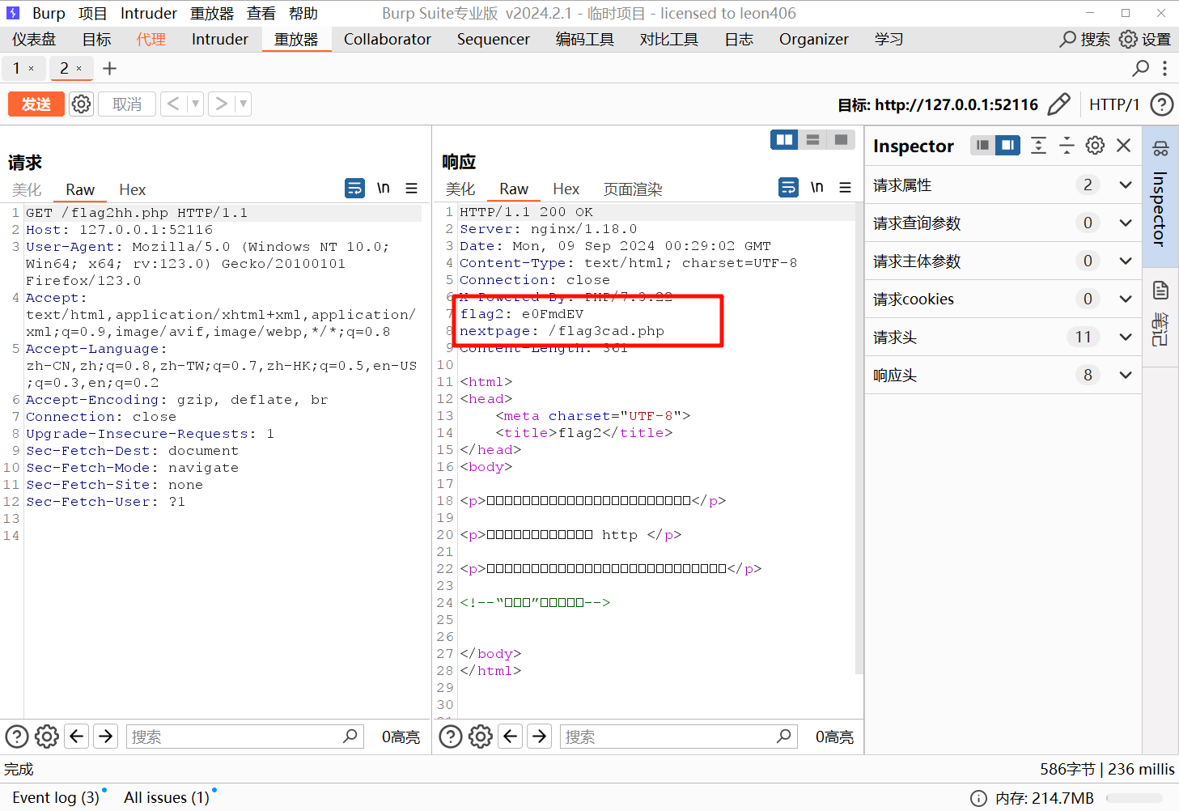This screenshot has height=811, width=1179.
Task: Open 设置 settings in top right
Action: 1145,39
